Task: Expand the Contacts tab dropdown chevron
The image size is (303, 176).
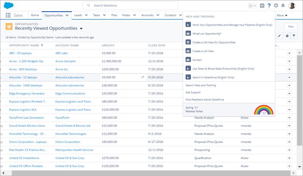Action: [x=180, y=15]
